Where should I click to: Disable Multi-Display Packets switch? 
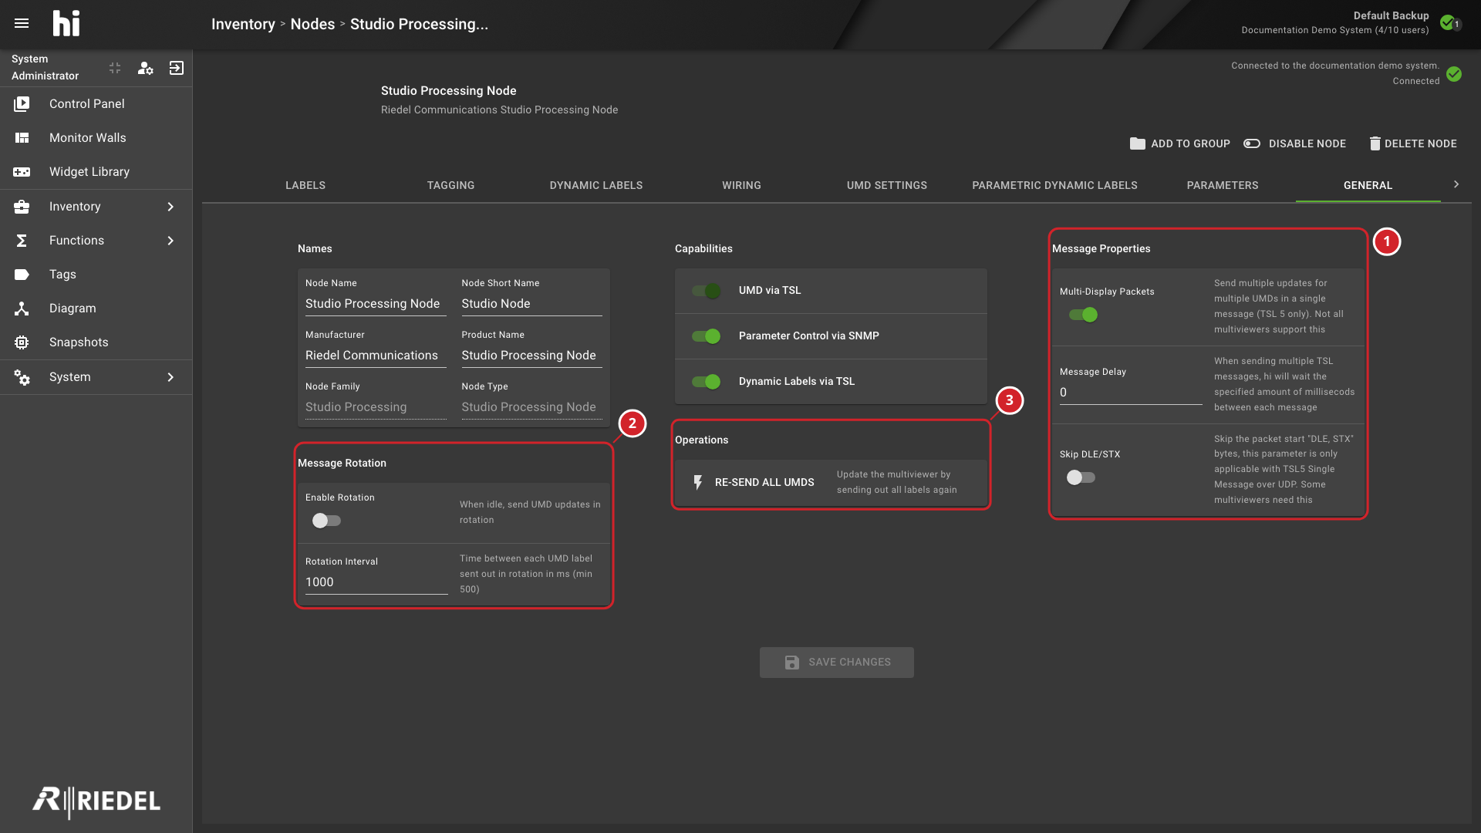coord(1083,315)
